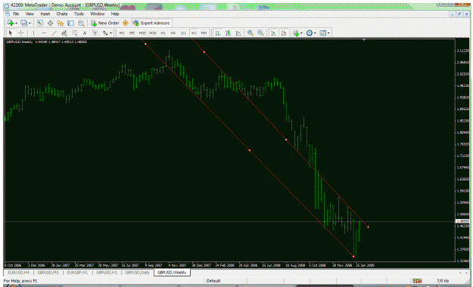Switch to M1 timeframe
The width and height of the screenshot is (473, 287).
(x=122, y=33)
